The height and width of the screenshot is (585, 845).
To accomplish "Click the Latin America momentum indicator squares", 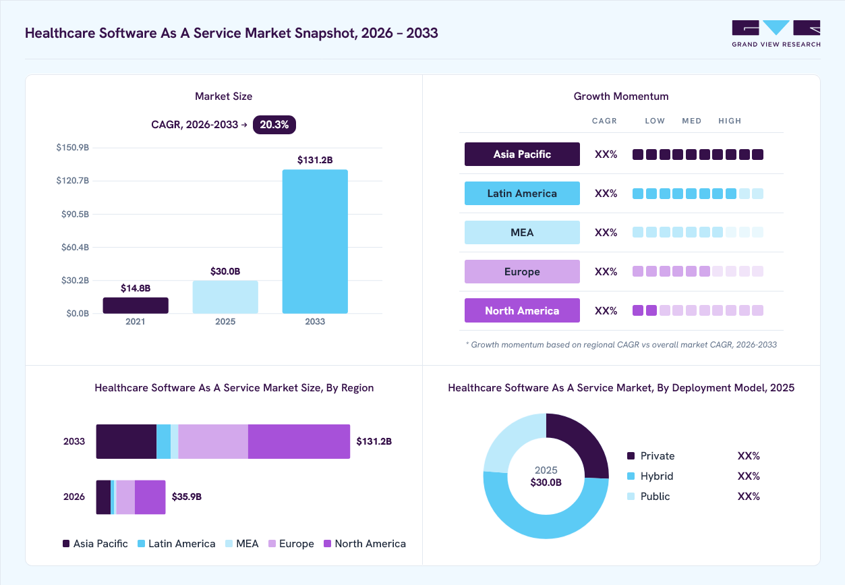I will (698, 194).
